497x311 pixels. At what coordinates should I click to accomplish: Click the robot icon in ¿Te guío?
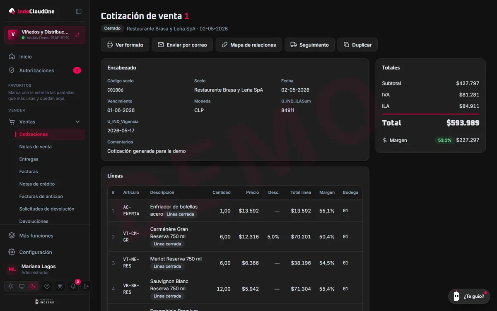coord(456,296)
